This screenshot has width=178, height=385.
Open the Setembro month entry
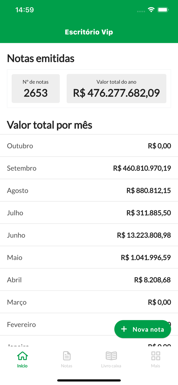pyautogui.click(x=89, y=168)
